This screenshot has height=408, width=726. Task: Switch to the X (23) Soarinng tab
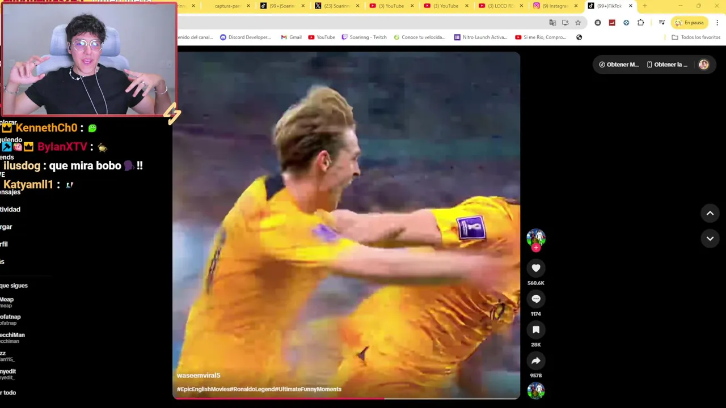click(x=336, y=6)
